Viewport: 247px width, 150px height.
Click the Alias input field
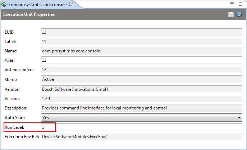(x=141, y=60)
